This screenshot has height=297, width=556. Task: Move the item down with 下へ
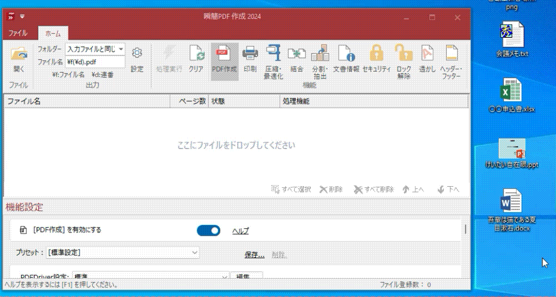tap(449, 189)
